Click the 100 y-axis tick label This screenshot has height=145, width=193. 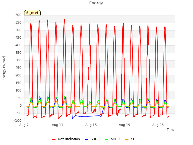pos(18,91)
